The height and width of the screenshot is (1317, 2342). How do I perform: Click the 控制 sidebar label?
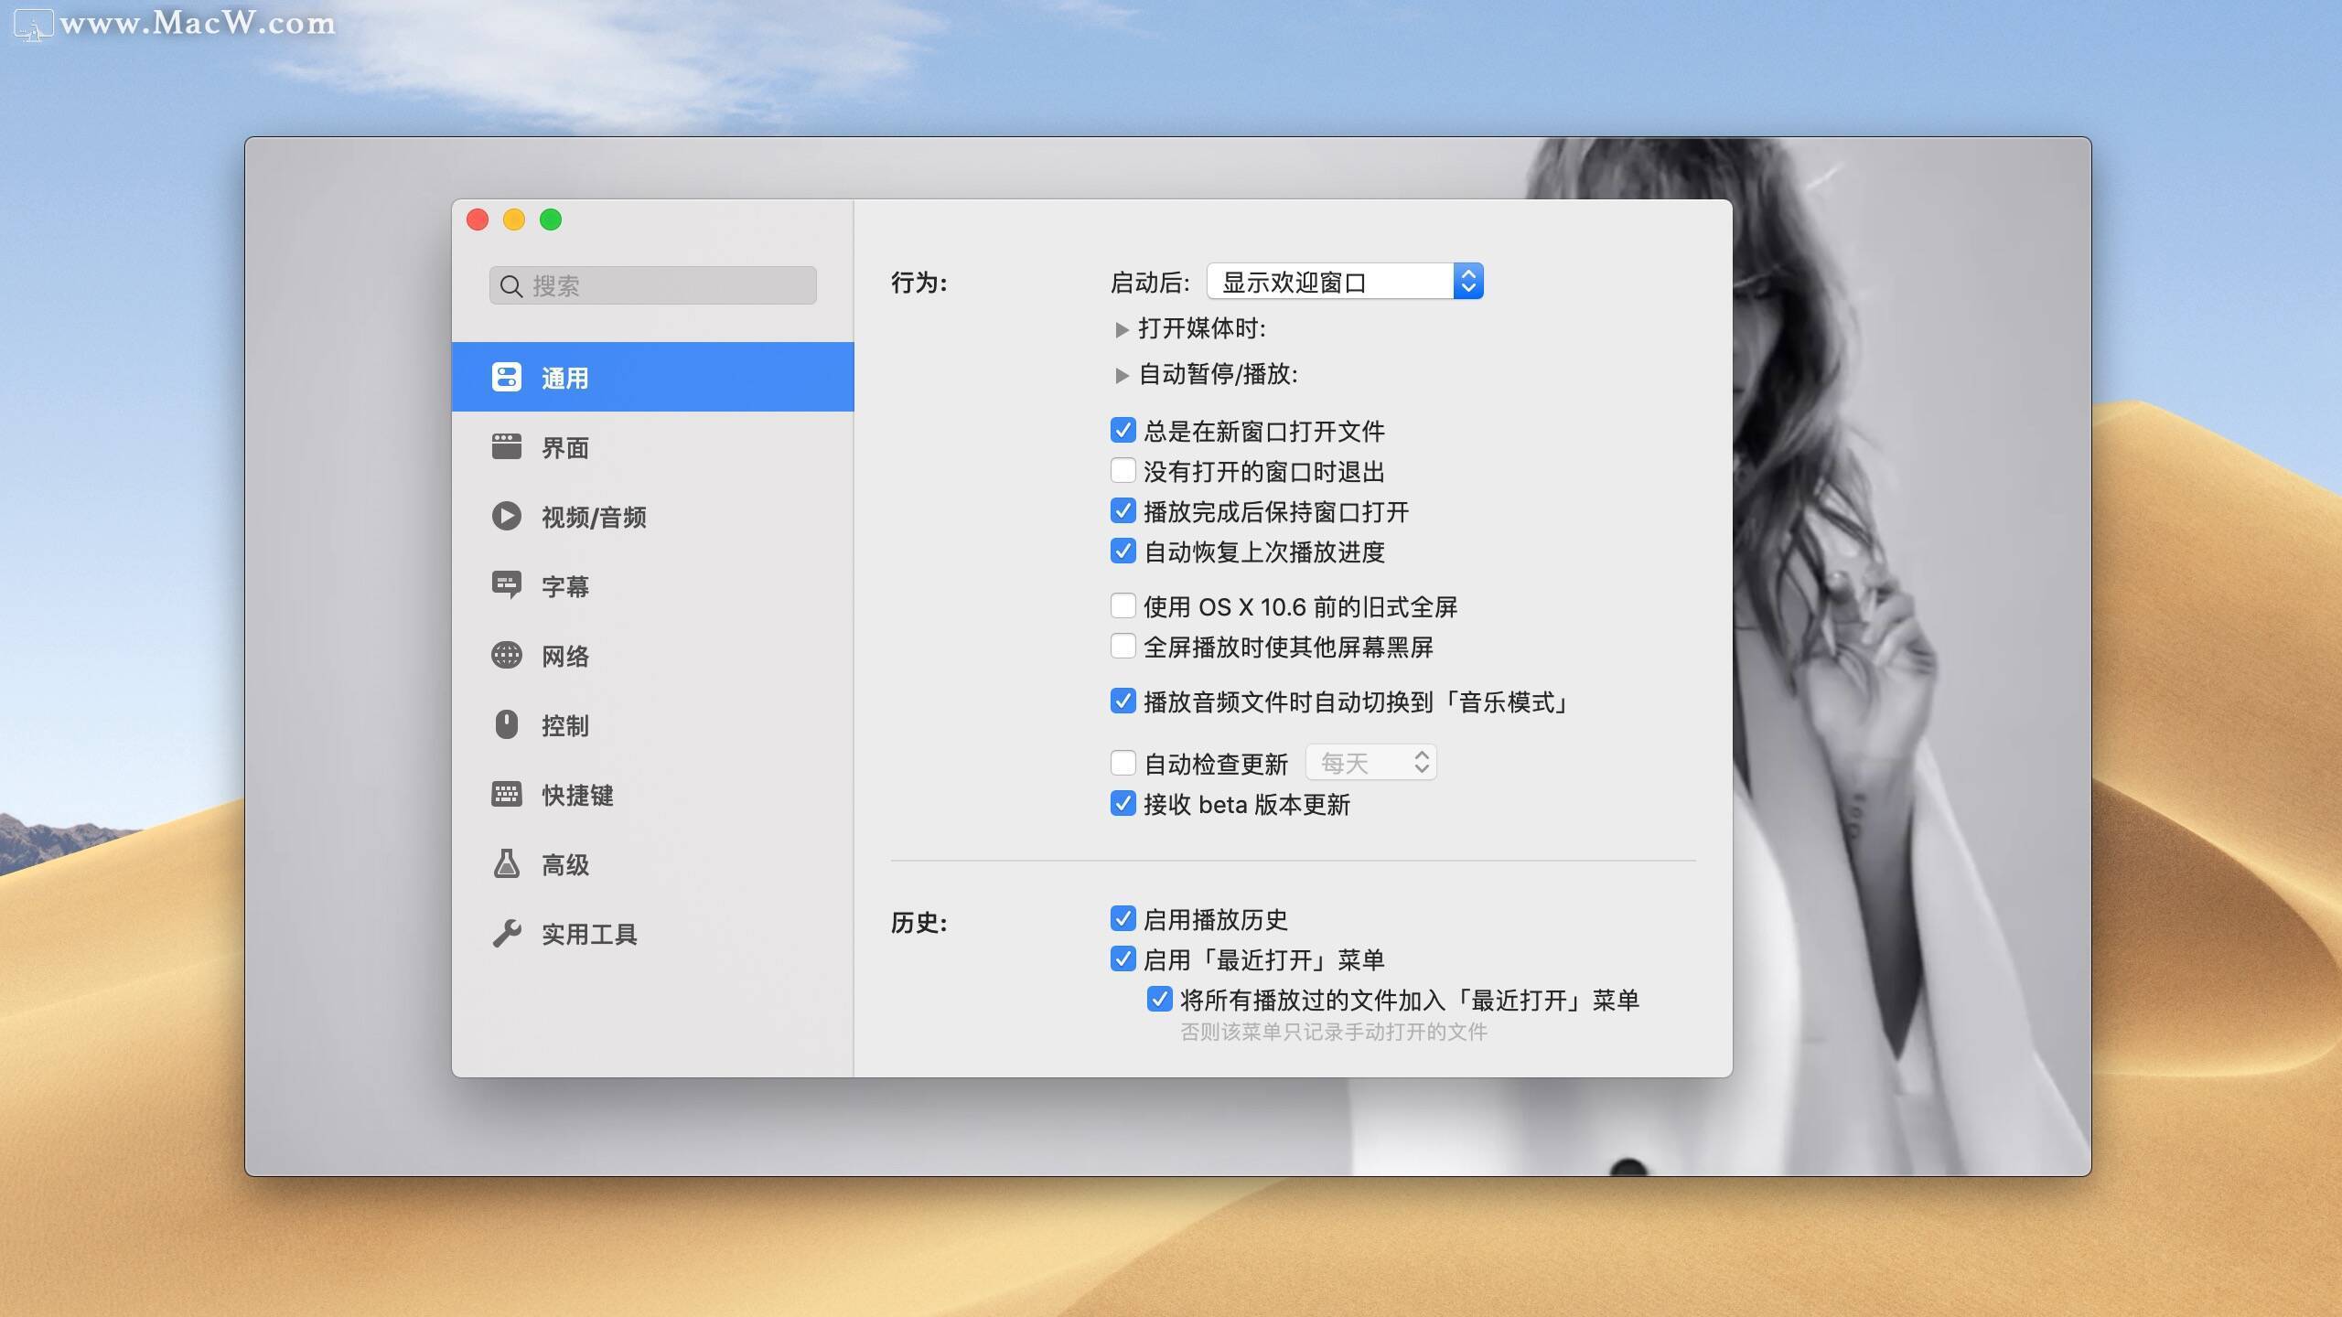[x=565, y=725]
